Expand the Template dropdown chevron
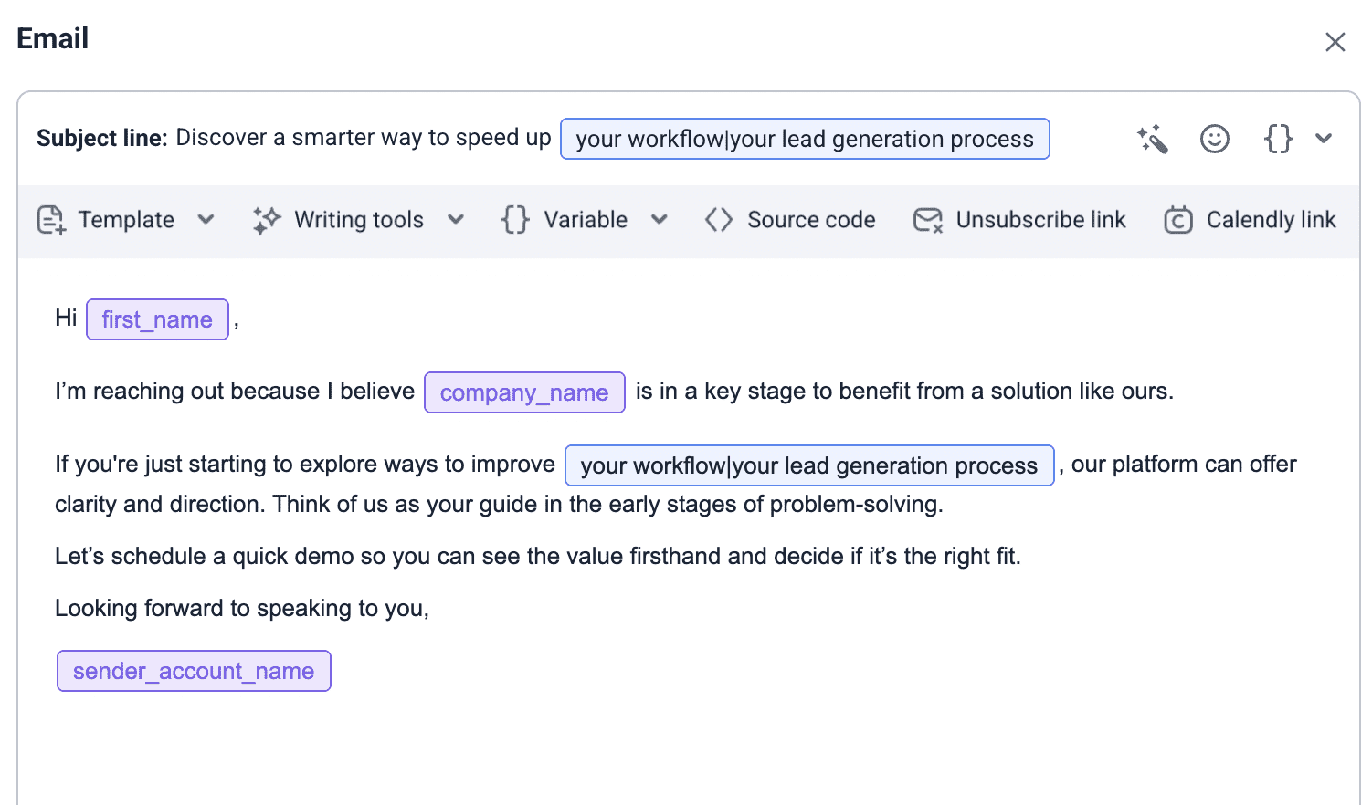The width and height of the screenshot is (1372, 805). 206,220
